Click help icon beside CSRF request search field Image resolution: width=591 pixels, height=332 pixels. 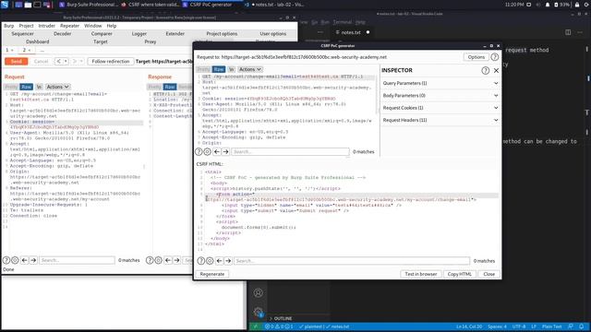(x=199, y=151)
